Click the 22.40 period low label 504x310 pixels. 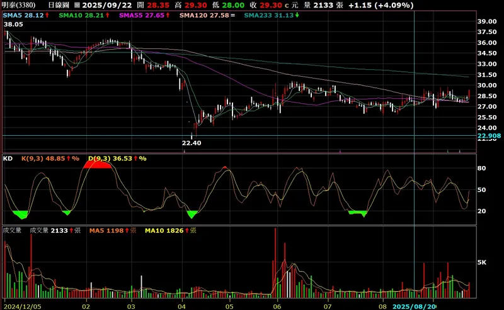pyautogui.click(x=192, y=143)
